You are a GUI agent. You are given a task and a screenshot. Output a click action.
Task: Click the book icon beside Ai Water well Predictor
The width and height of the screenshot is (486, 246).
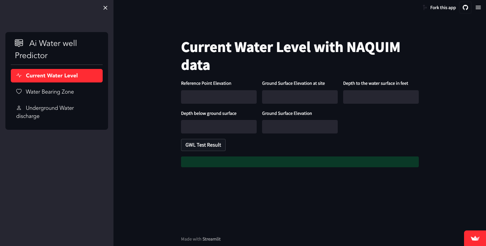pyautogui.click(x=19, y=43)
